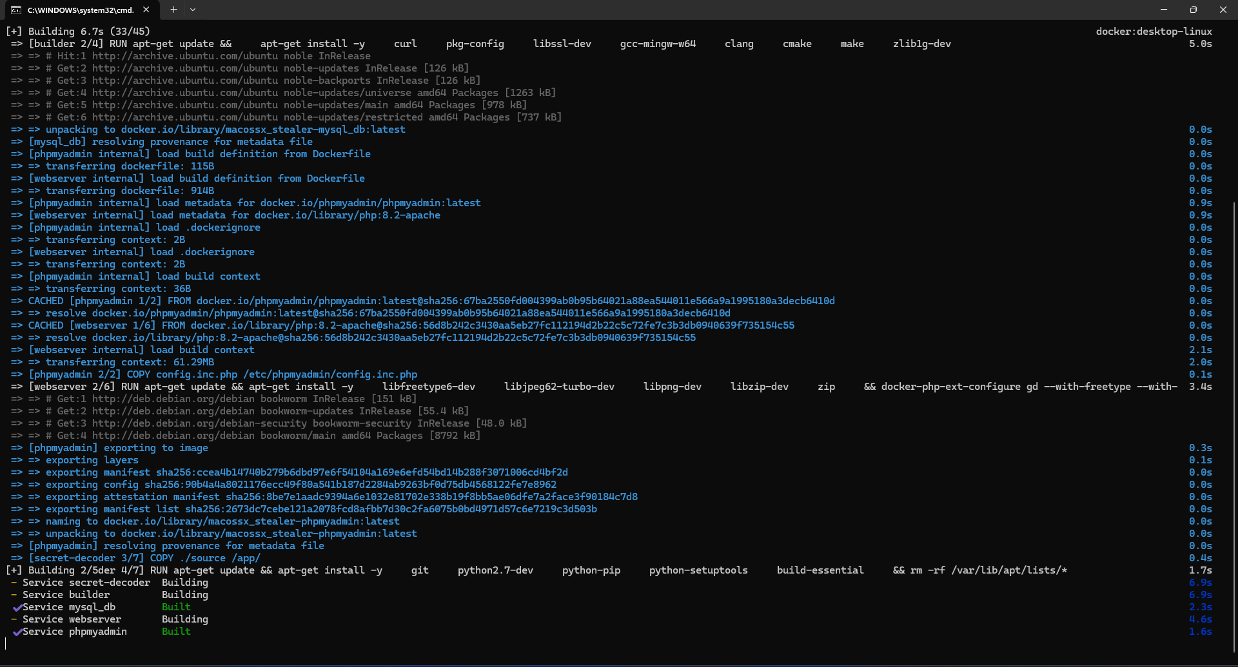The height and width of the screenshot is (667, 1238).
Task: Click 'transferring dockerfile: 914B' line
Action: [x=113, y=191]
